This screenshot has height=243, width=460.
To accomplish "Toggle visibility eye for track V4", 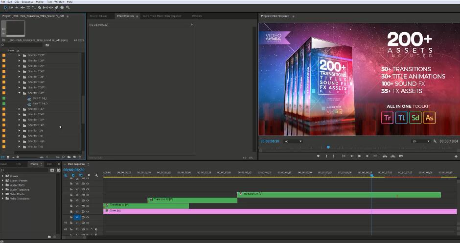I will pyautogui.click(x=88, y=206).
